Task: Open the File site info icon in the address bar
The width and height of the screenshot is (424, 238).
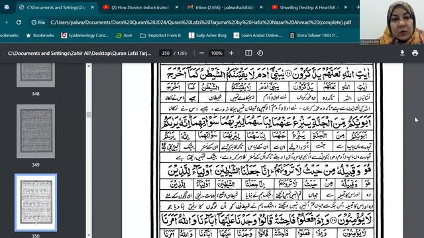Action: tap(38, 22)
